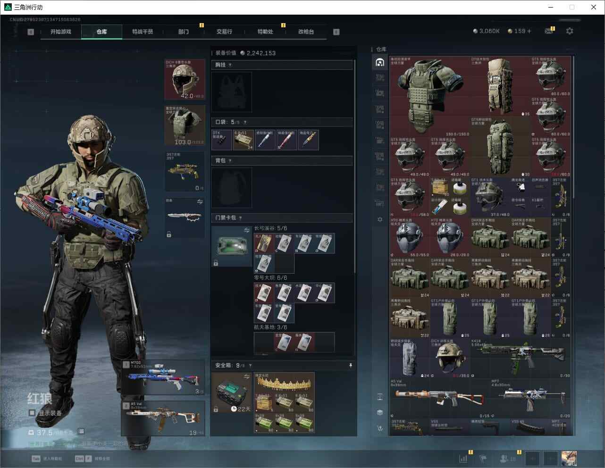Open the mail inbox icon

point(548,31)
